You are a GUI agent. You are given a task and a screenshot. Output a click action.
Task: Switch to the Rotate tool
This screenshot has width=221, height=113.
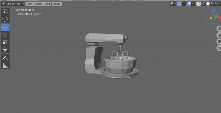click(x=5, y=35)
